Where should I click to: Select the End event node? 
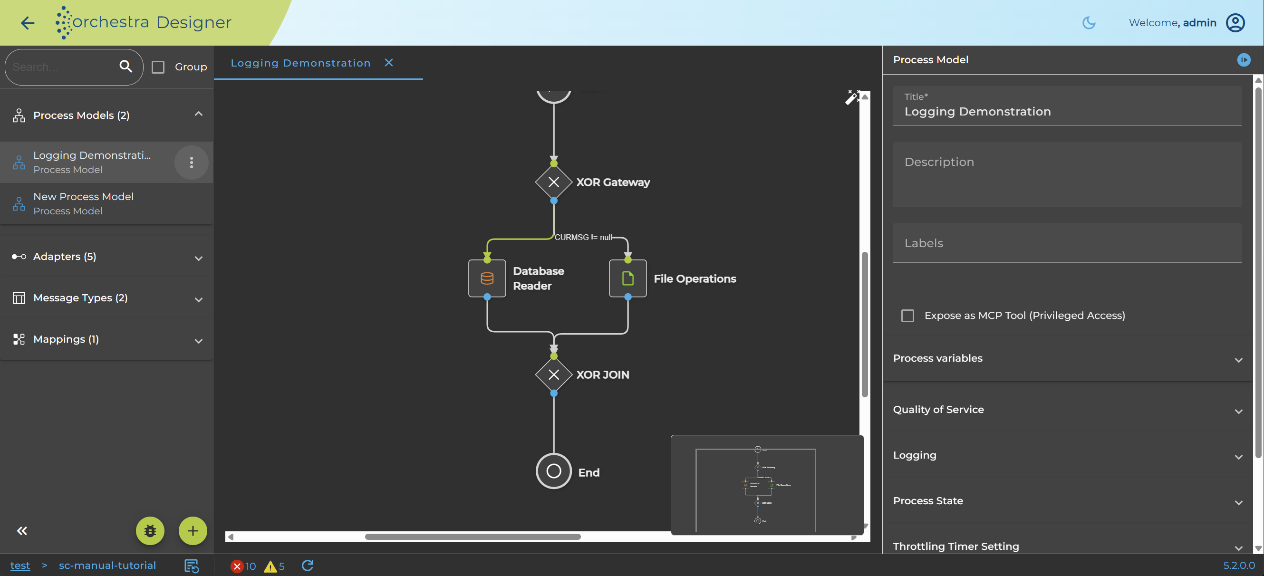[553, 471]
